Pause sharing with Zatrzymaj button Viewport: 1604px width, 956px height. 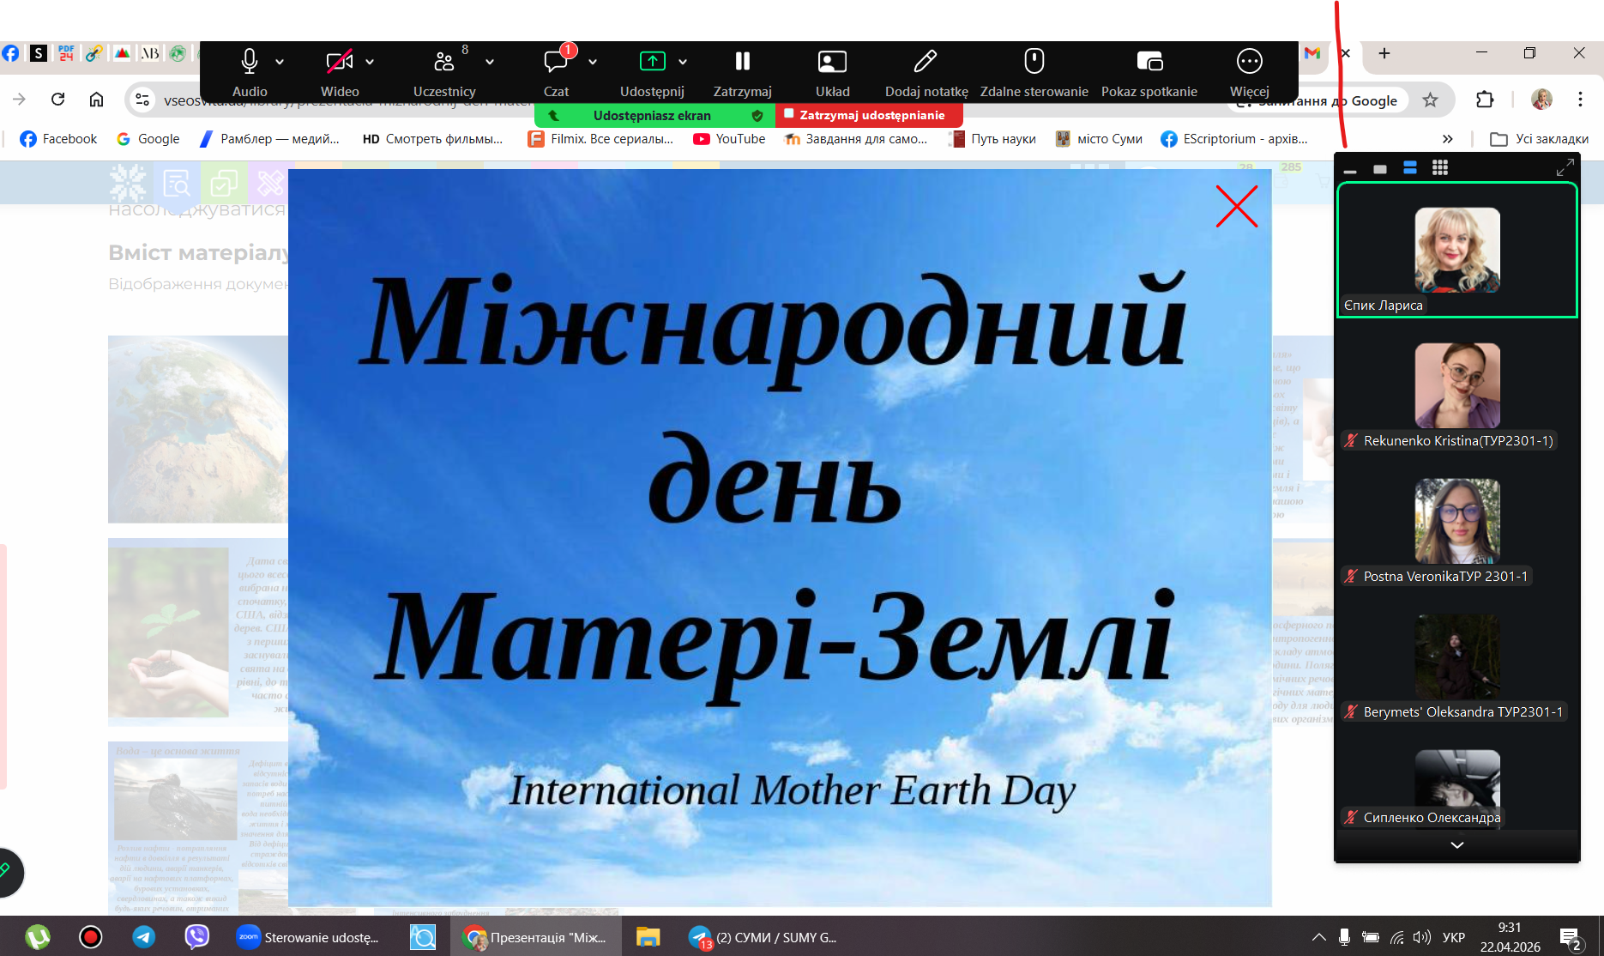tap(742, 62)
